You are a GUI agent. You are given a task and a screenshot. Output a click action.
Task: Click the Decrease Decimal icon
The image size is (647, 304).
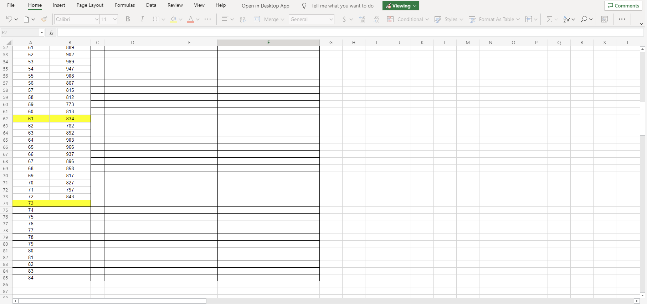click(376, 19)
